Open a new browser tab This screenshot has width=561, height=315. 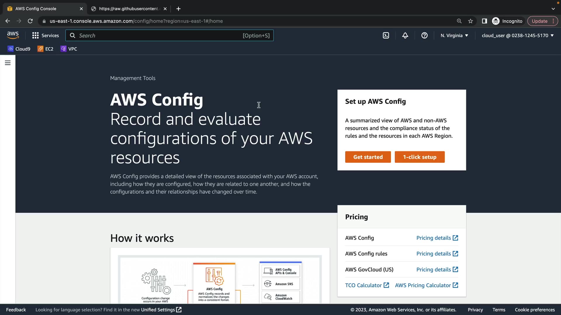click(x=178, y=9)
